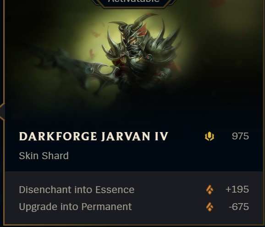Click the orange essence icon beside +195
This screenshot has width=265, height=227.
click(210, 190)
